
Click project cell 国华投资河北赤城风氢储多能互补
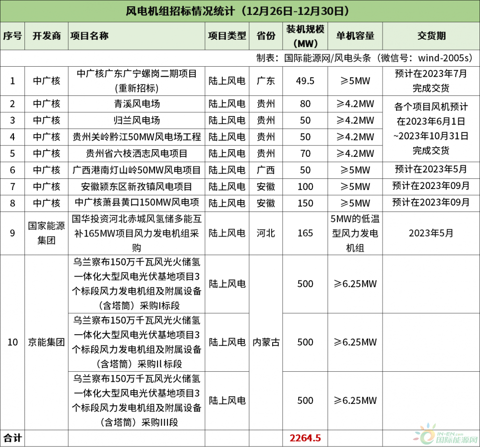(136, 233)
